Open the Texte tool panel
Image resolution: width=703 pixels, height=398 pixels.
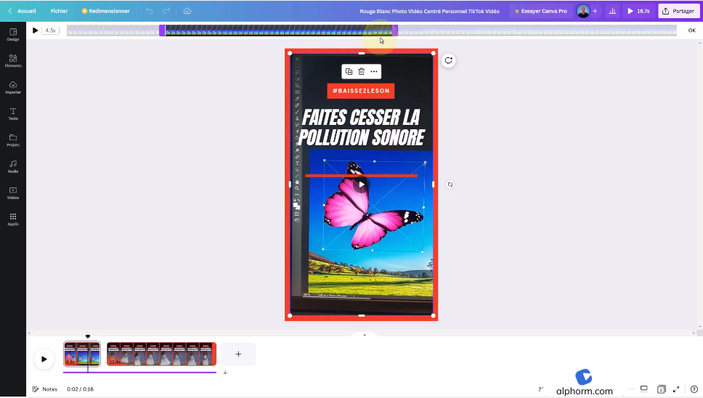13,113
